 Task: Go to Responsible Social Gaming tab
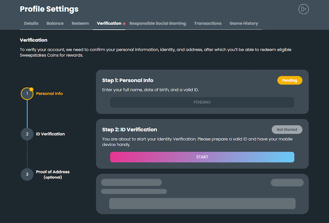pyautogui.click(x=157, y=23)
